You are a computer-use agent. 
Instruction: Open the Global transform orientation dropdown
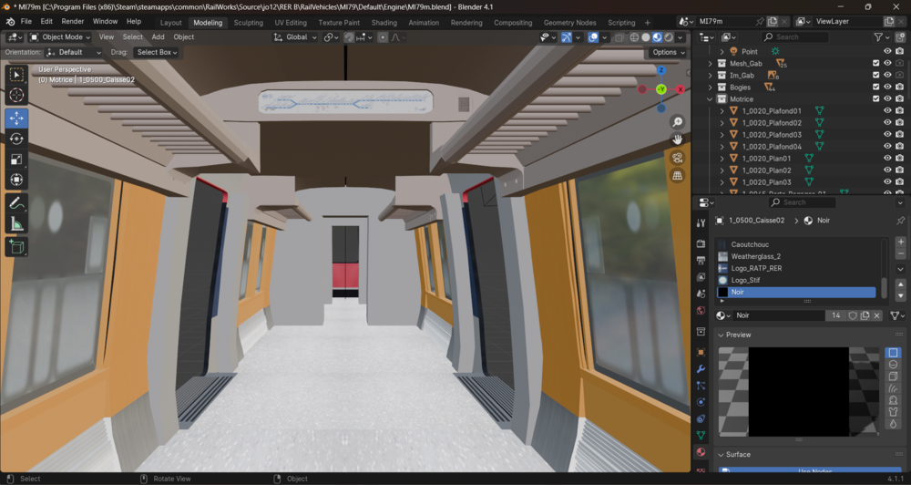click(x=295, y=37)
